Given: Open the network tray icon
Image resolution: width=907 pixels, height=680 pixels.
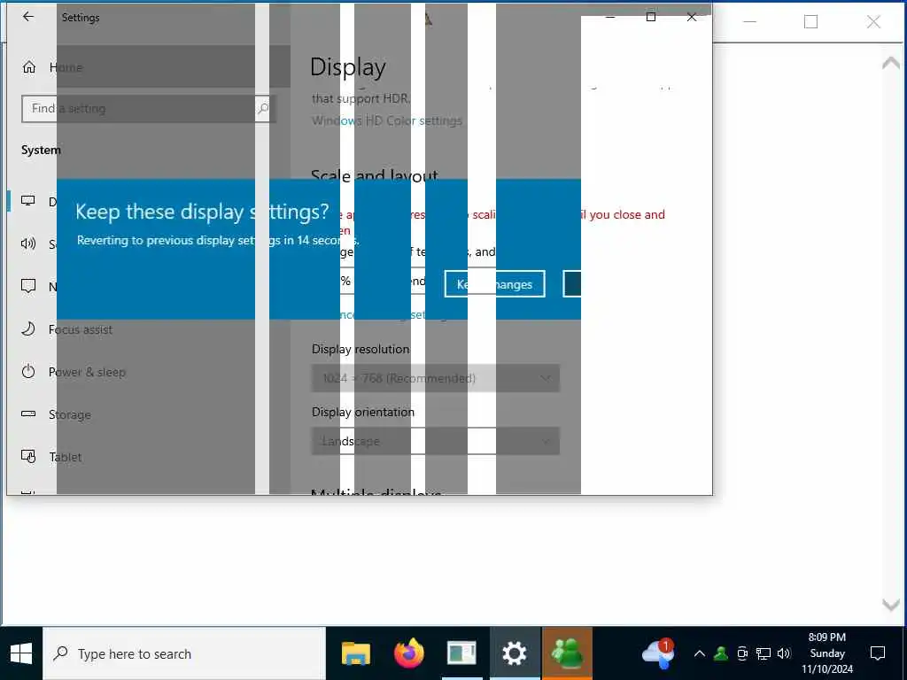Looking at the screenshot, I should (x=764, y=654).
